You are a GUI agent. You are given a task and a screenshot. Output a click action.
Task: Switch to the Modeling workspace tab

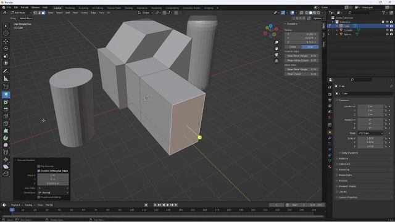(70, 8)
